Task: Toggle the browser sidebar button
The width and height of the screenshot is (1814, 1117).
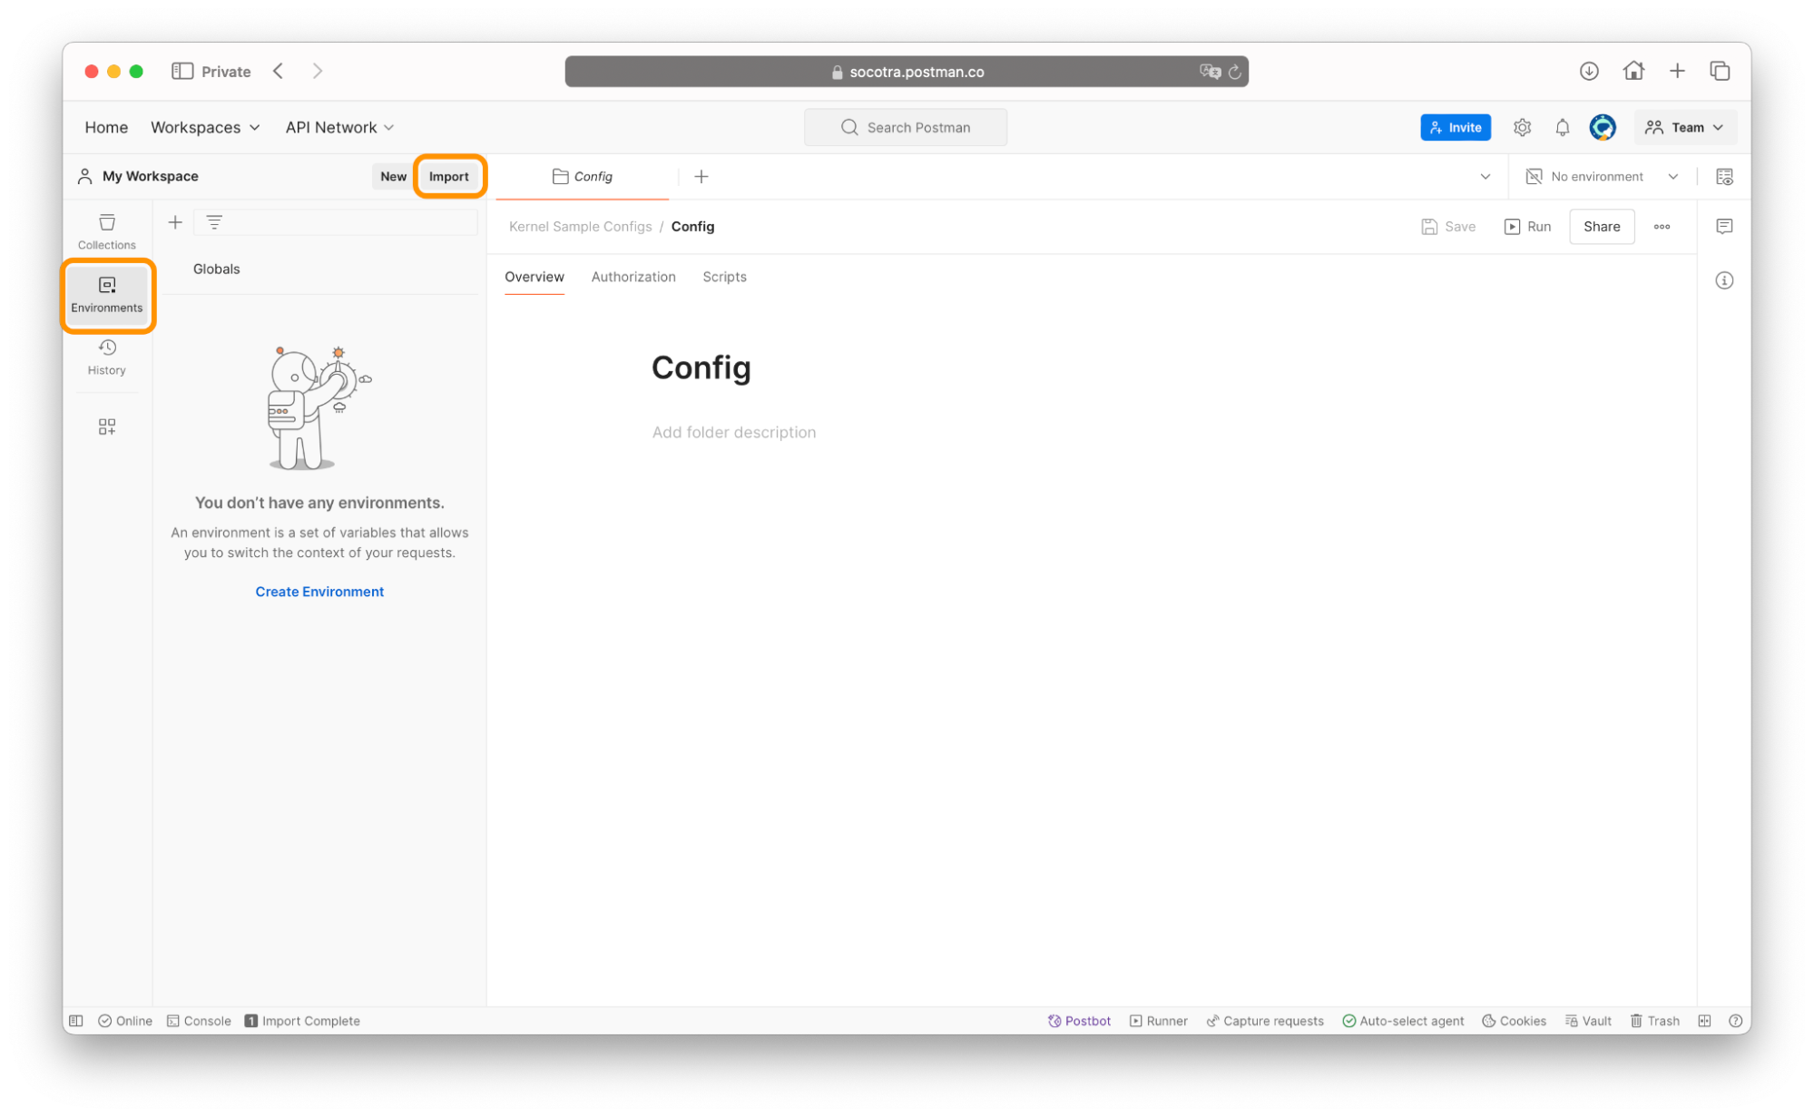Action: [x=182, y=71]
